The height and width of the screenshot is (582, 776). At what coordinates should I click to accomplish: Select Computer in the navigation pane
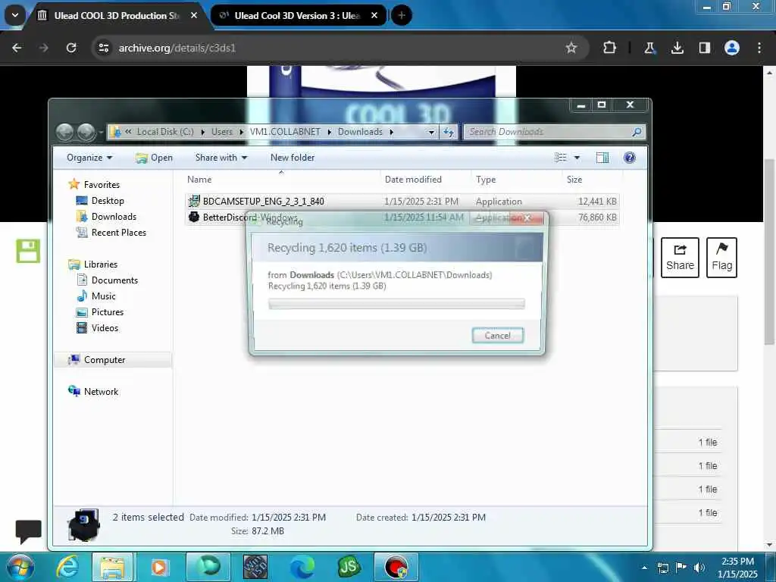[x=105, y=360]
